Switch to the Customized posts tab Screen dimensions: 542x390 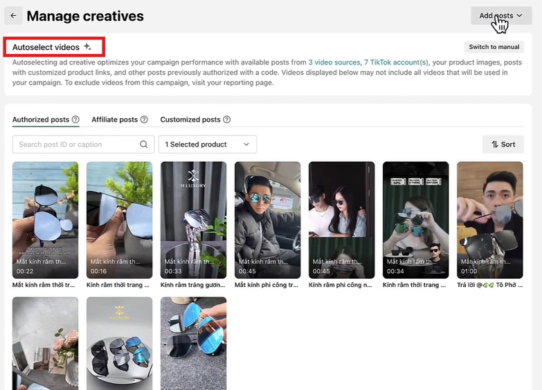(190, 120)
